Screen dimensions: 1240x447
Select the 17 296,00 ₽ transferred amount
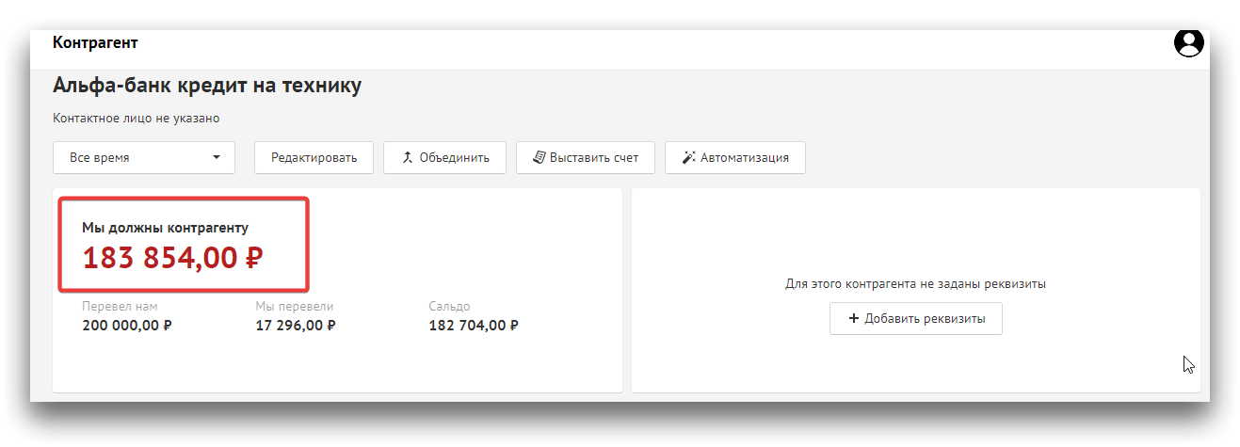(x=296, y=326)
